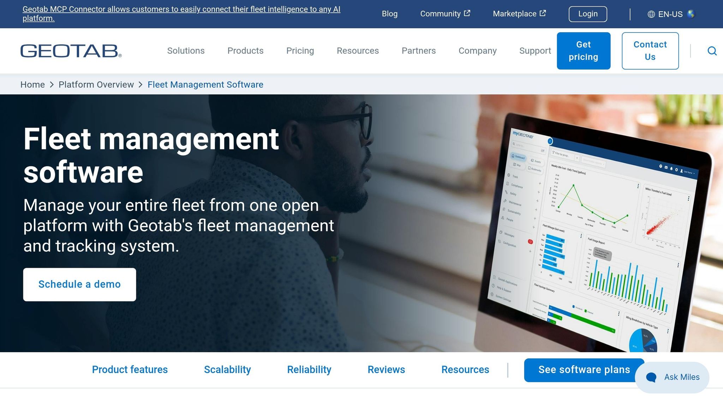
Task: Open the Geotab MCP Connector announcement link
Action: tap(181, 14)
